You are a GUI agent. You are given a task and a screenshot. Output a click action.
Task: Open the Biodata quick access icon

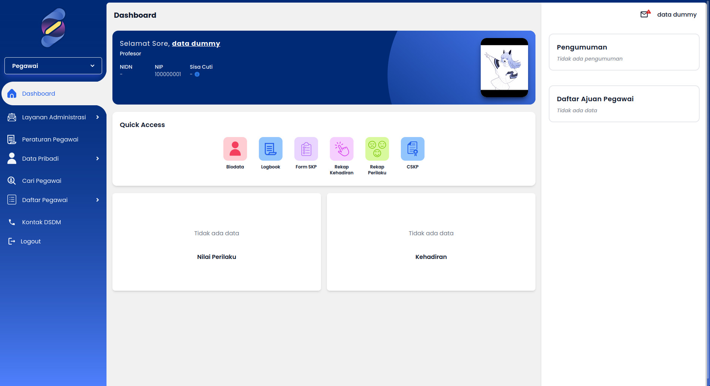(x=235, y=149)
